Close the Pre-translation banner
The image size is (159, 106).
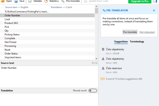[154, 10]
